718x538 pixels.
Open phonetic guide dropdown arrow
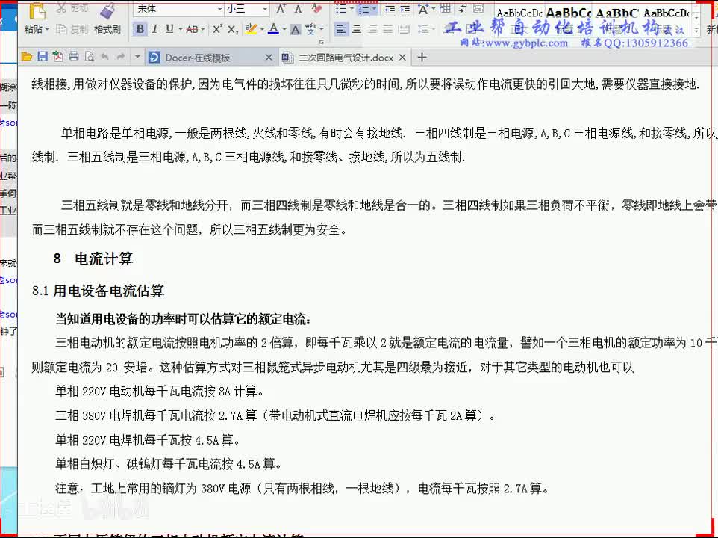pyautogui.click(x=322, y=29)
